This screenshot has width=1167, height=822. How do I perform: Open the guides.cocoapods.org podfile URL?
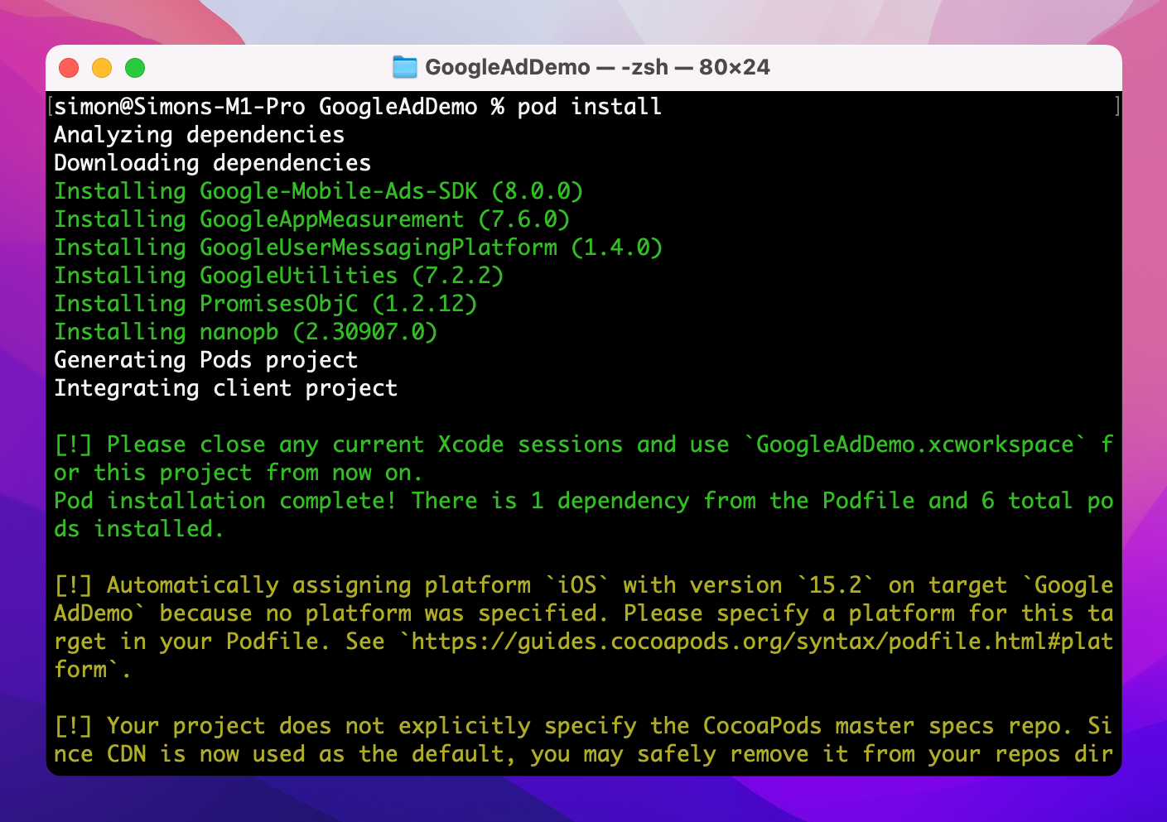point(761,642)
